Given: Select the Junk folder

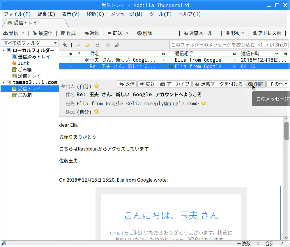Looking at the screenshot, I should [x=21, y=63].
